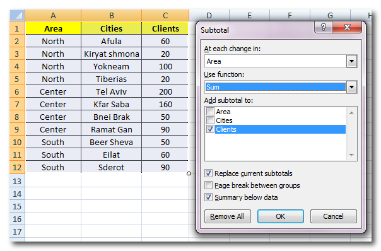Click the Kfar Saba cell
The height and width of the screenshot is (251, 381).
(111, 104)
